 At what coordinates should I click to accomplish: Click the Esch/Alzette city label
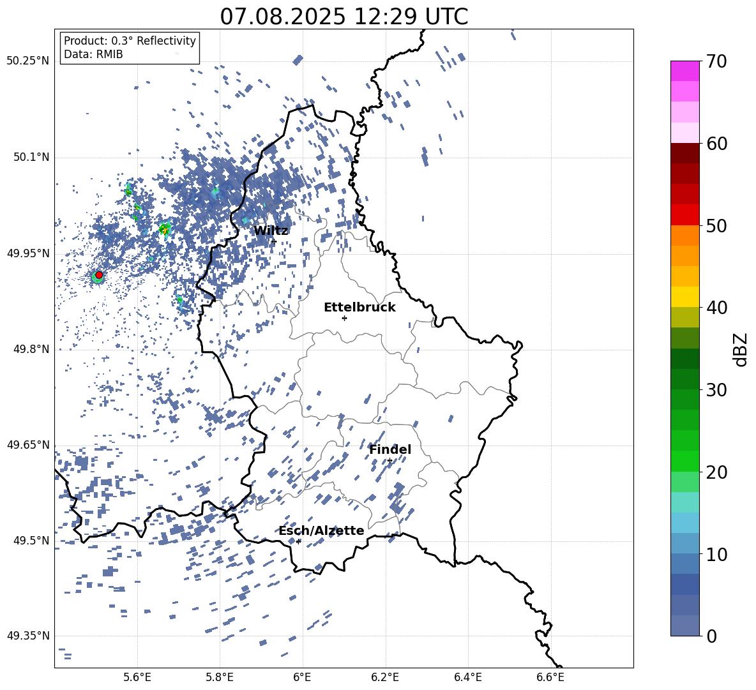[x=321, y=530]
